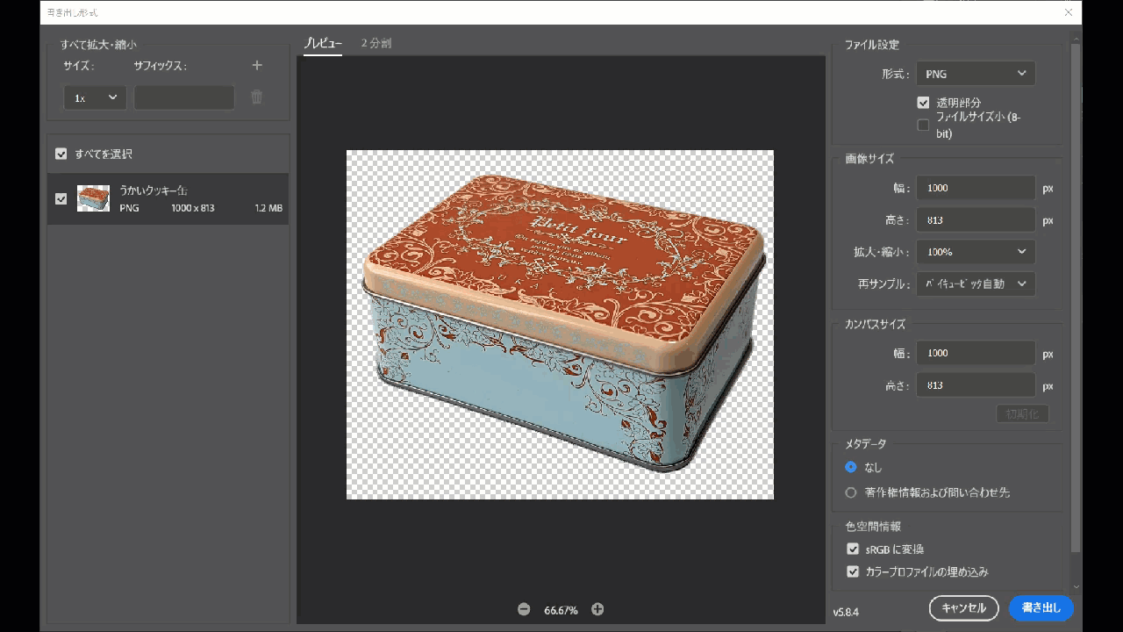Click the image size 幅 1000 field
This screenshot has width=1123, height=632.
(976, 188)
